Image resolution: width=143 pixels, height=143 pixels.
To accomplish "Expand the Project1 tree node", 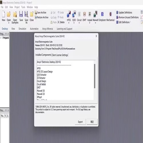I will [1, 38].
